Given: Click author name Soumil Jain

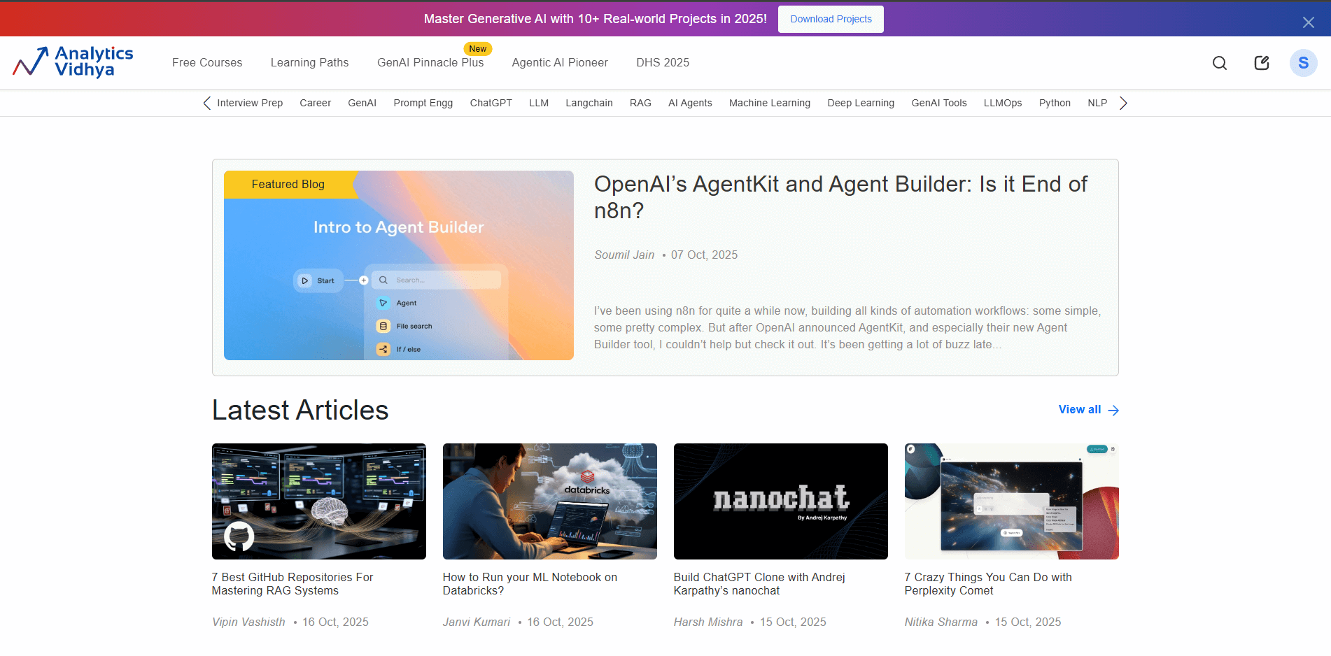Looking at the screenshot, I should point(624,255).
